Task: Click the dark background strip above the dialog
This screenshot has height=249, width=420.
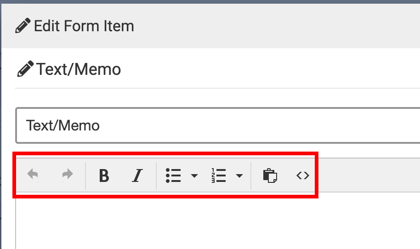Action: coord(210,2)
